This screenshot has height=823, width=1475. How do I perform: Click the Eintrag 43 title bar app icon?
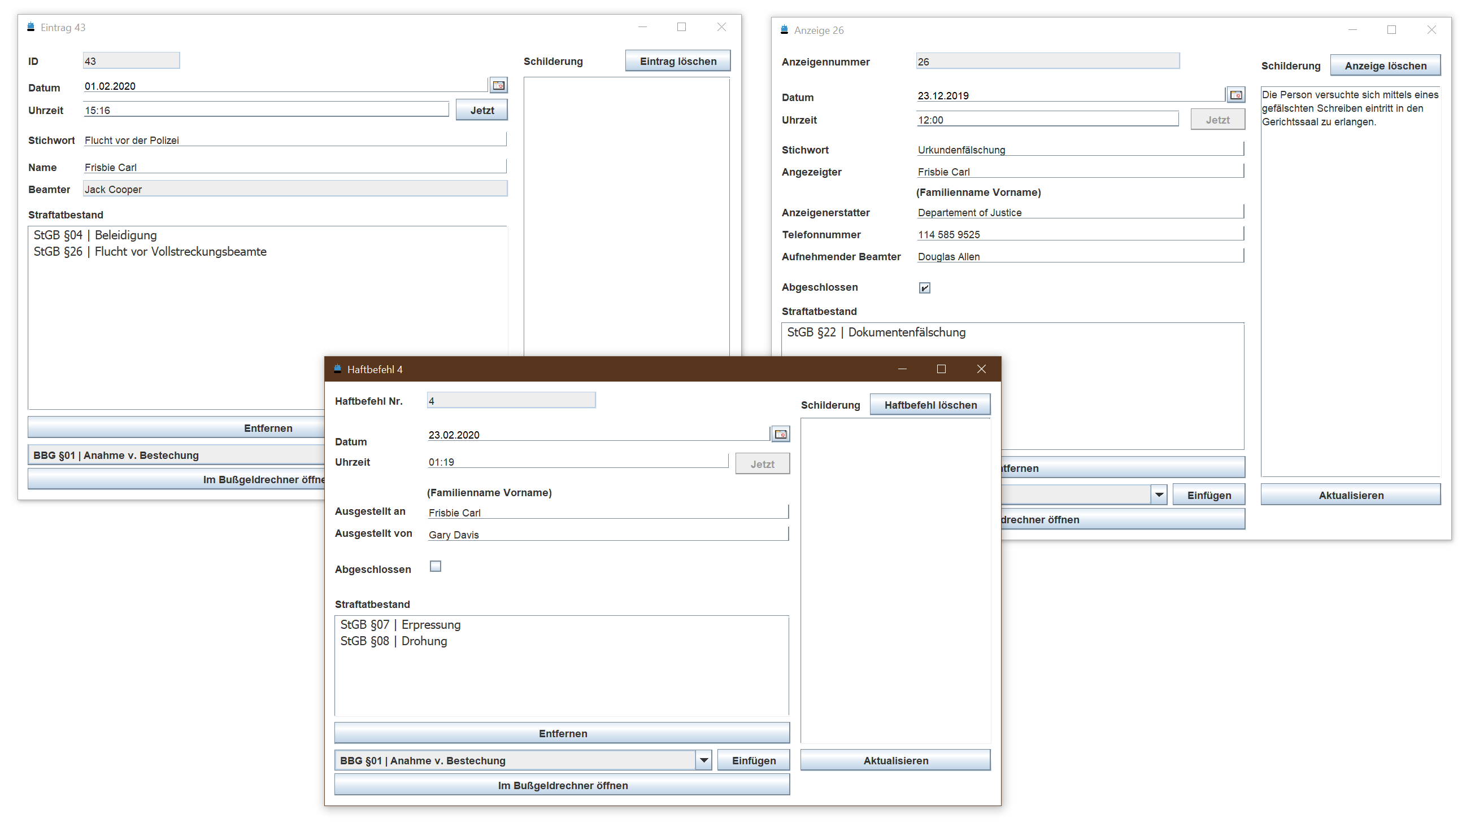point(31,27)
